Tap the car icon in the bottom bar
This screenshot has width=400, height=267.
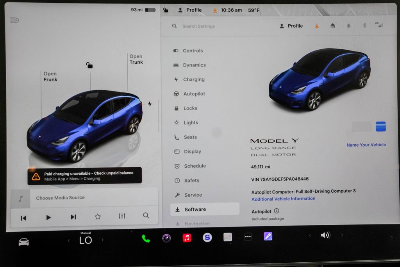click(24, 242)
